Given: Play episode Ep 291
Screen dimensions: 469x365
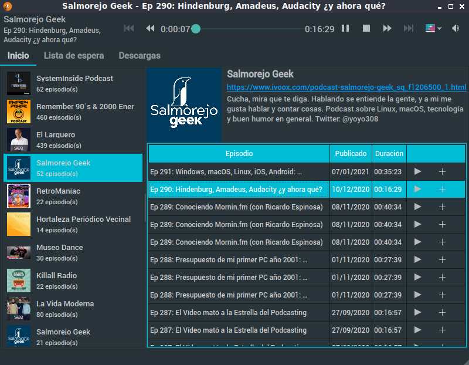Looking at the screenshot, I should click(418, 171).
